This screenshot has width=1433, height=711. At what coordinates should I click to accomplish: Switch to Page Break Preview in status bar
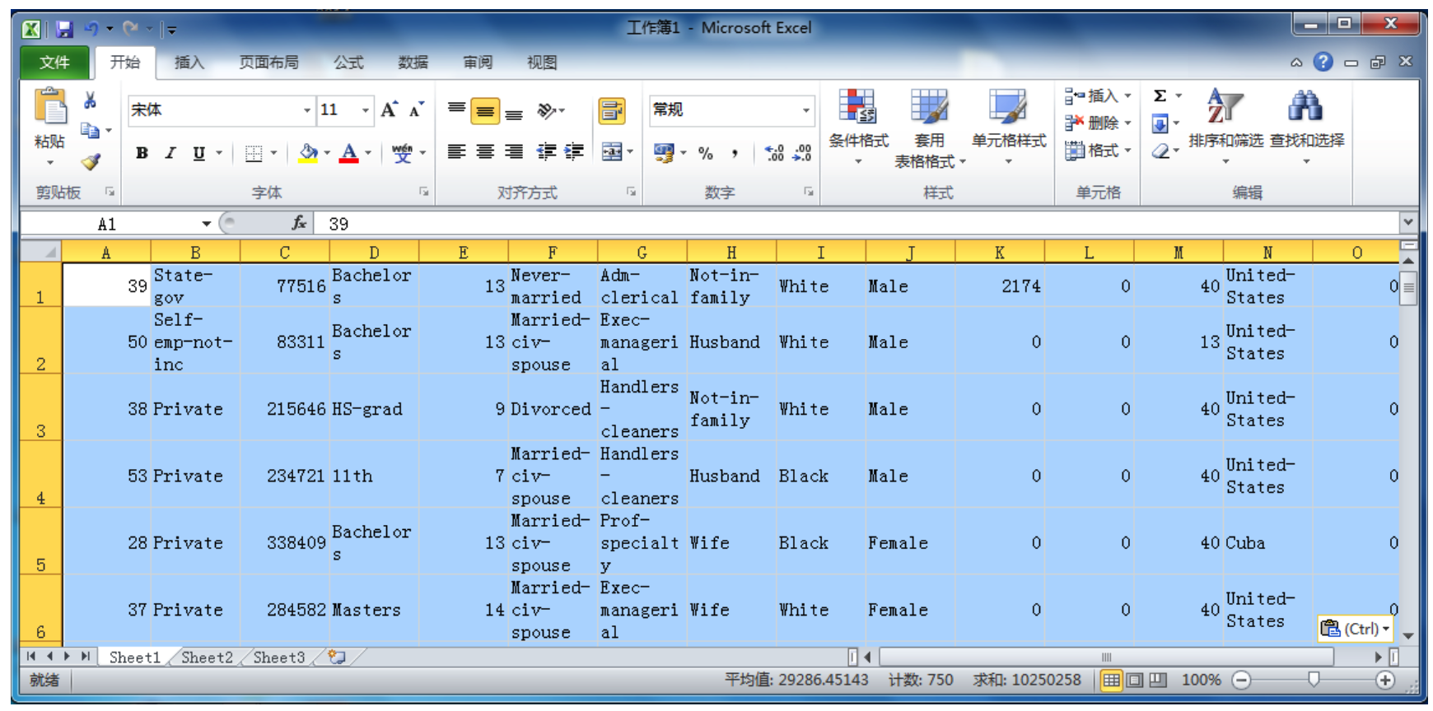(1158, 681)
